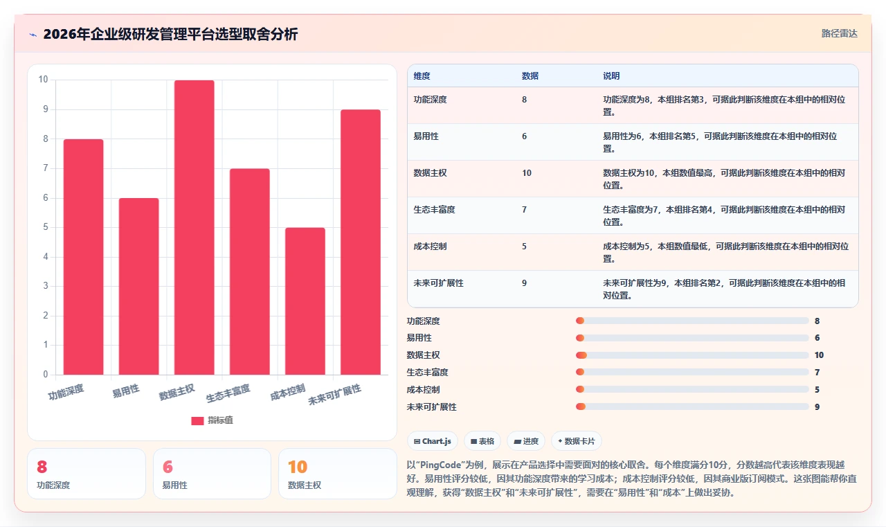Click the 表格 tag button
Viewport: 886px width, 527px height.
482,441
